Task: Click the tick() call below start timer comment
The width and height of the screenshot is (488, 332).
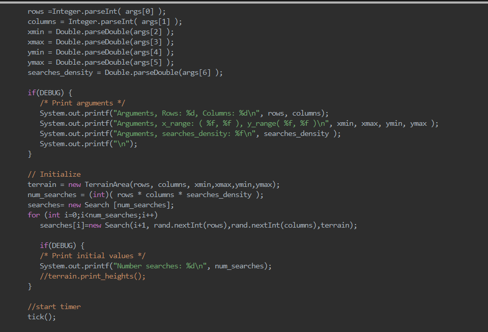Action: pos(40,316)
